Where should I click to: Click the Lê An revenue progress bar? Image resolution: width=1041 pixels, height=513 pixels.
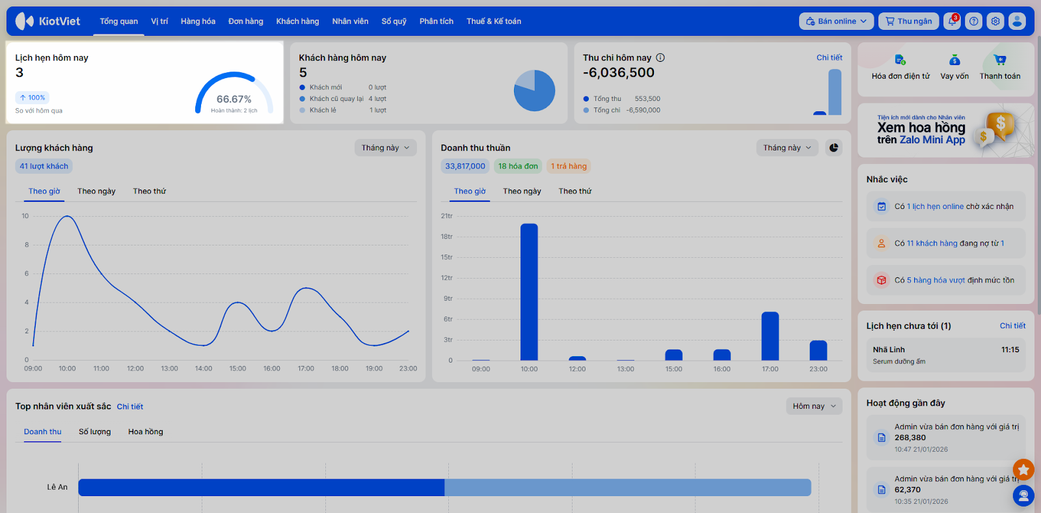pos(444,488)
